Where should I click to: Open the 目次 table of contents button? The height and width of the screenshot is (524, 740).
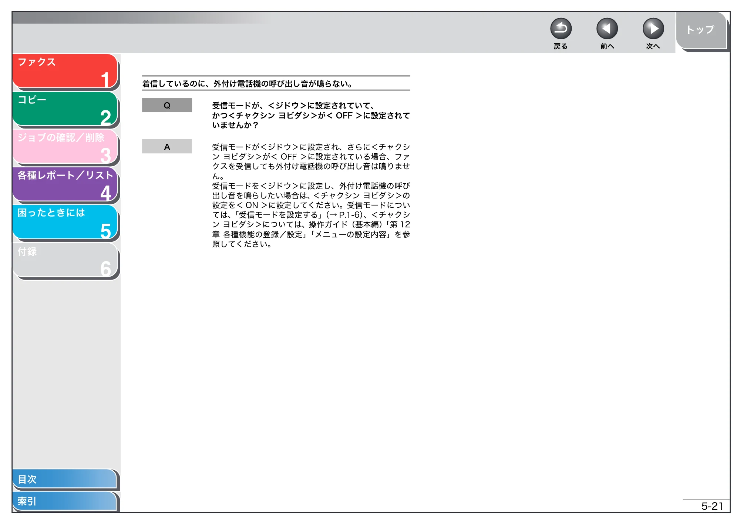[x=65, y=479]
